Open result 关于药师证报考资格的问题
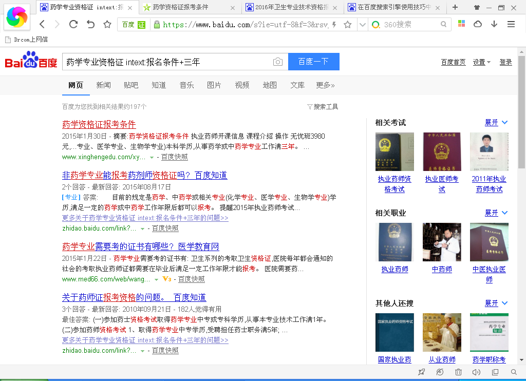The height and width of the screenshot is (381, 526). pos(134,297)
